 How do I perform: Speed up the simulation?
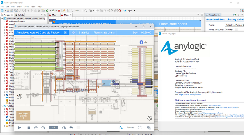pos(64,128)
